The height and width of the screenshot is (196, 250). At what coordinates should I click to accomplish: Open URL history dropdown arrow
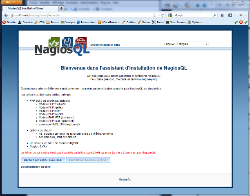tap(159, 15)
